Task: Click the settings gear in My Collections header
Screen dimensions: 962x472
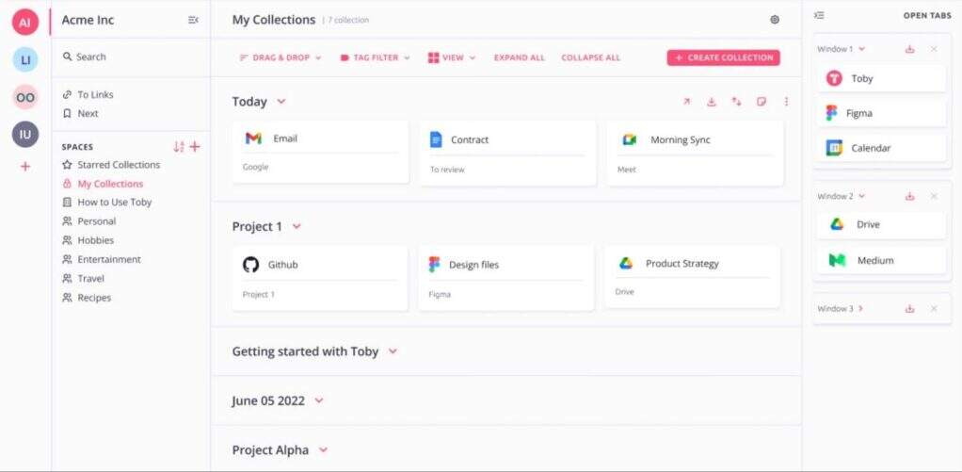Action: pyautogui.click(x=775, y=20)
